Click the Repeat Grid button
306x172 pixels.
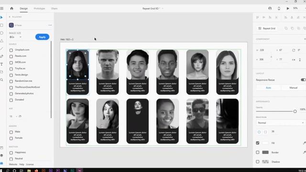(267, 29)
